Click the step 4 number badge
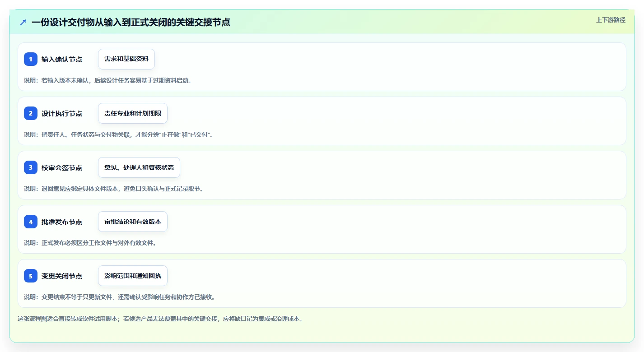 [31, 222]
